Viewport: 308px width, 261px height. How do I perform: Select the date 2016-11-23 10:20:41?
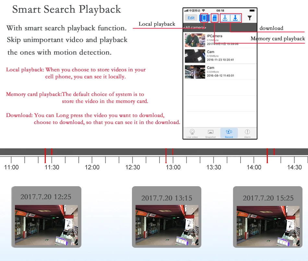pyautogui.click(x=220, y=60)
